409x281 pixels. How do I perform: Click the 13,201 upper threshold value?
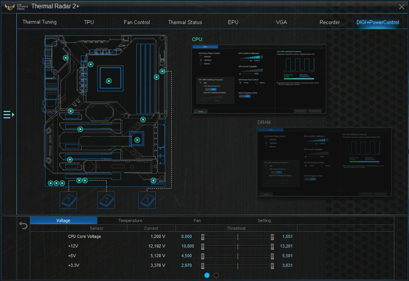click(286, 246)
